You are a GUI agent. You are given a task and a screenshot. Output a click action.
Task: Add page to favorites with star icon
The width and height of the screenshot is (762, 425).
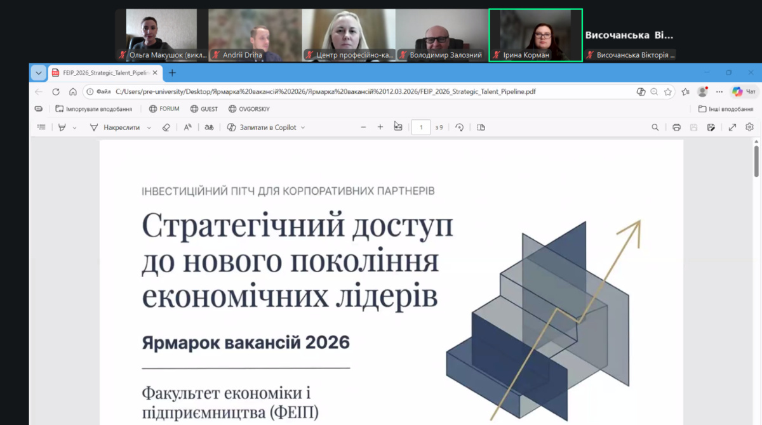[x=668, y=92]
